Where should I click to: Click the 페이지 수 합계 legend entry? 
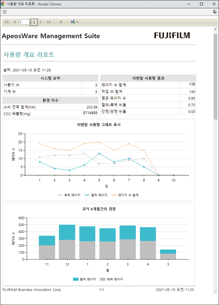125,195
